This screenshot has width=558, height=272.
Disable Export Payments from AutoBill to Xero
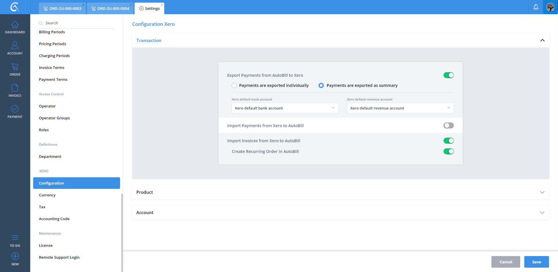click(x=448, y=75)
